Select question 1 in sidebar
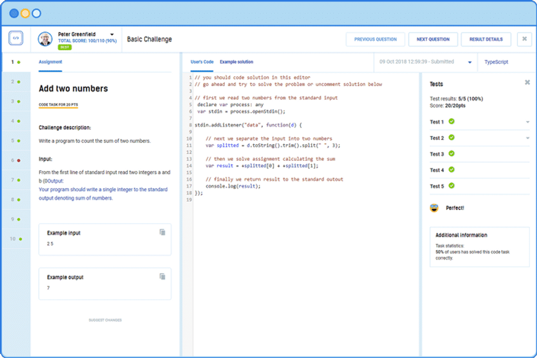The width and height of the screenshot is (537, 358). (16, 62)
